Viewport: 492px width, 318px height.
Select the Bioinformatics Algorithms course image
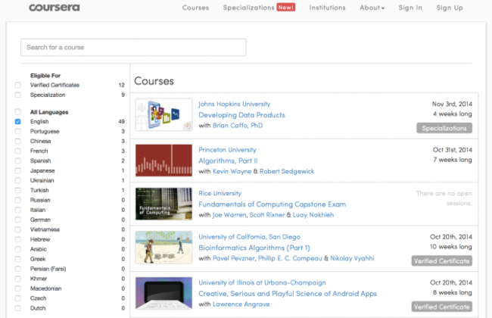pos(163,248)
